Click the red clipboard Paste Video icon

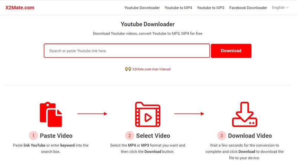click(51, 114)
